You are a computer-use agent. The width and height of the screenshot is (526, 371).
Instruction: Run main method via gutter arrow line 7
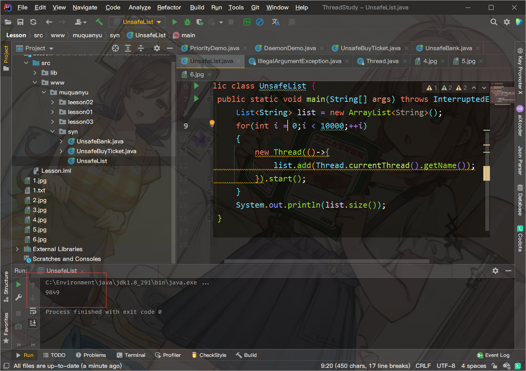click(x=196, y=99)
